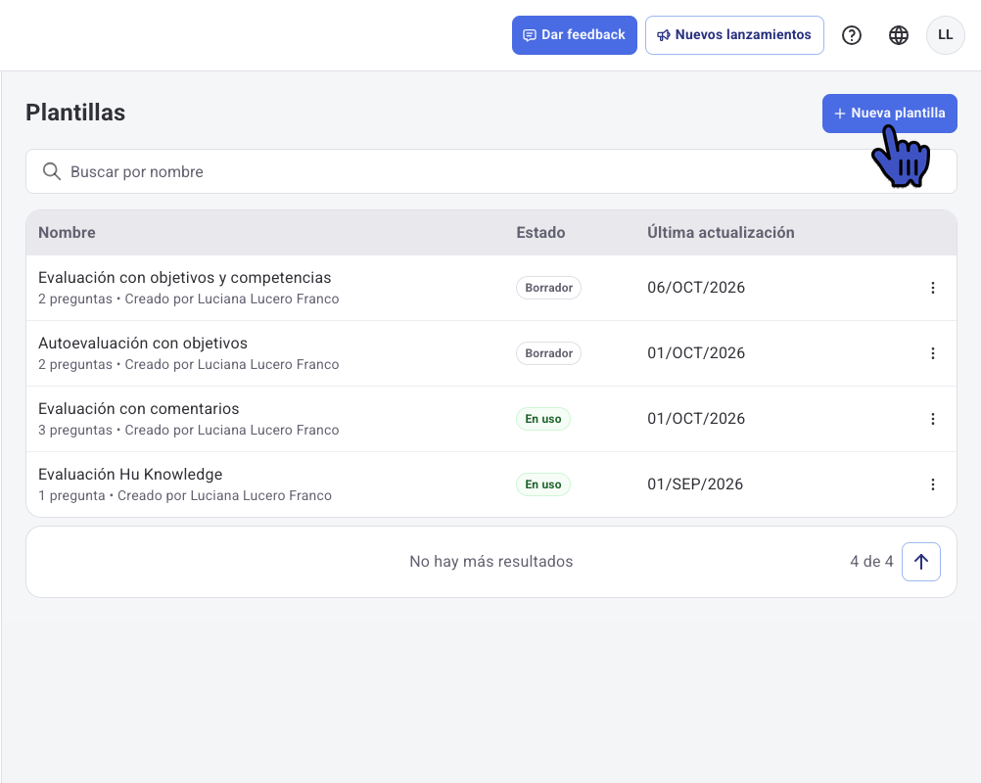Image resolution: width=981 pixels, height=783 pixels.
Task: Open the LL user avatar menu
Action: click(x=946, y=35)
